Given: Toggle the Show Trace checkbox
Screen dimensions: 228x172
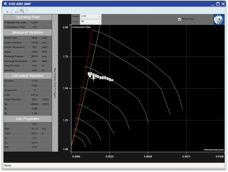Looking at the screenshot, I should (179, 19).
